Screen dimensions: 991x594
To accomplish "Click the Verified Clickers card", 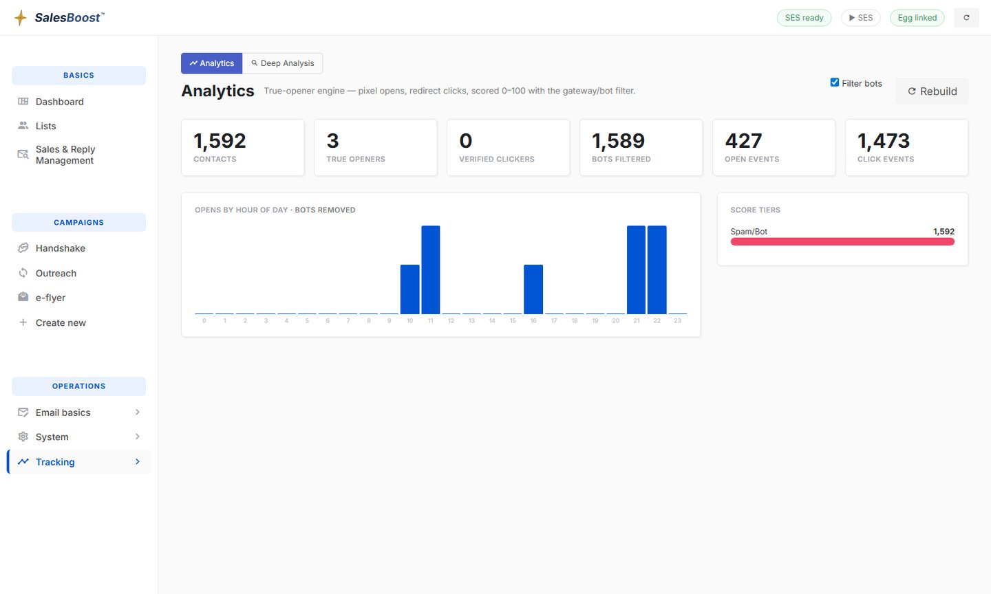I will (x=509, y=148).
